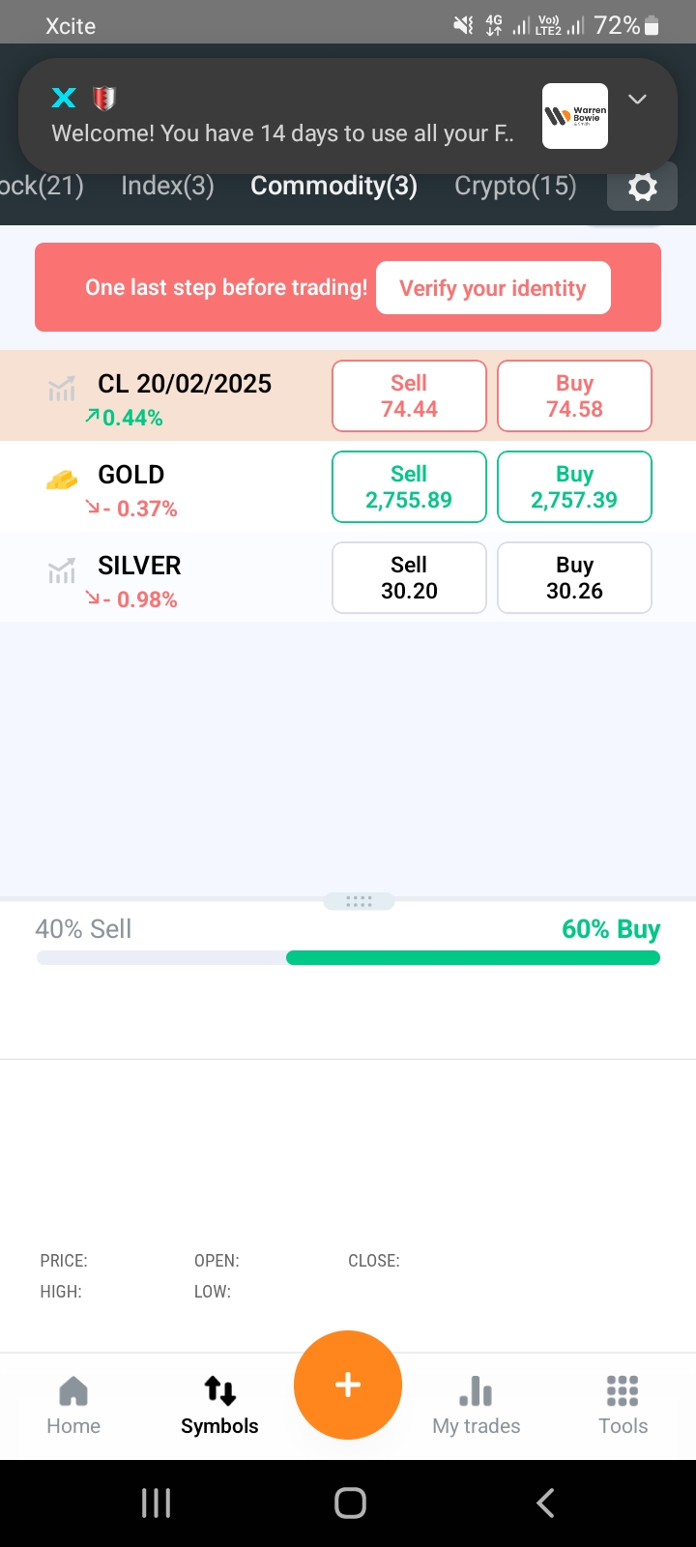
Task: Select the Symbols tab
Action: coord(219,1405)
